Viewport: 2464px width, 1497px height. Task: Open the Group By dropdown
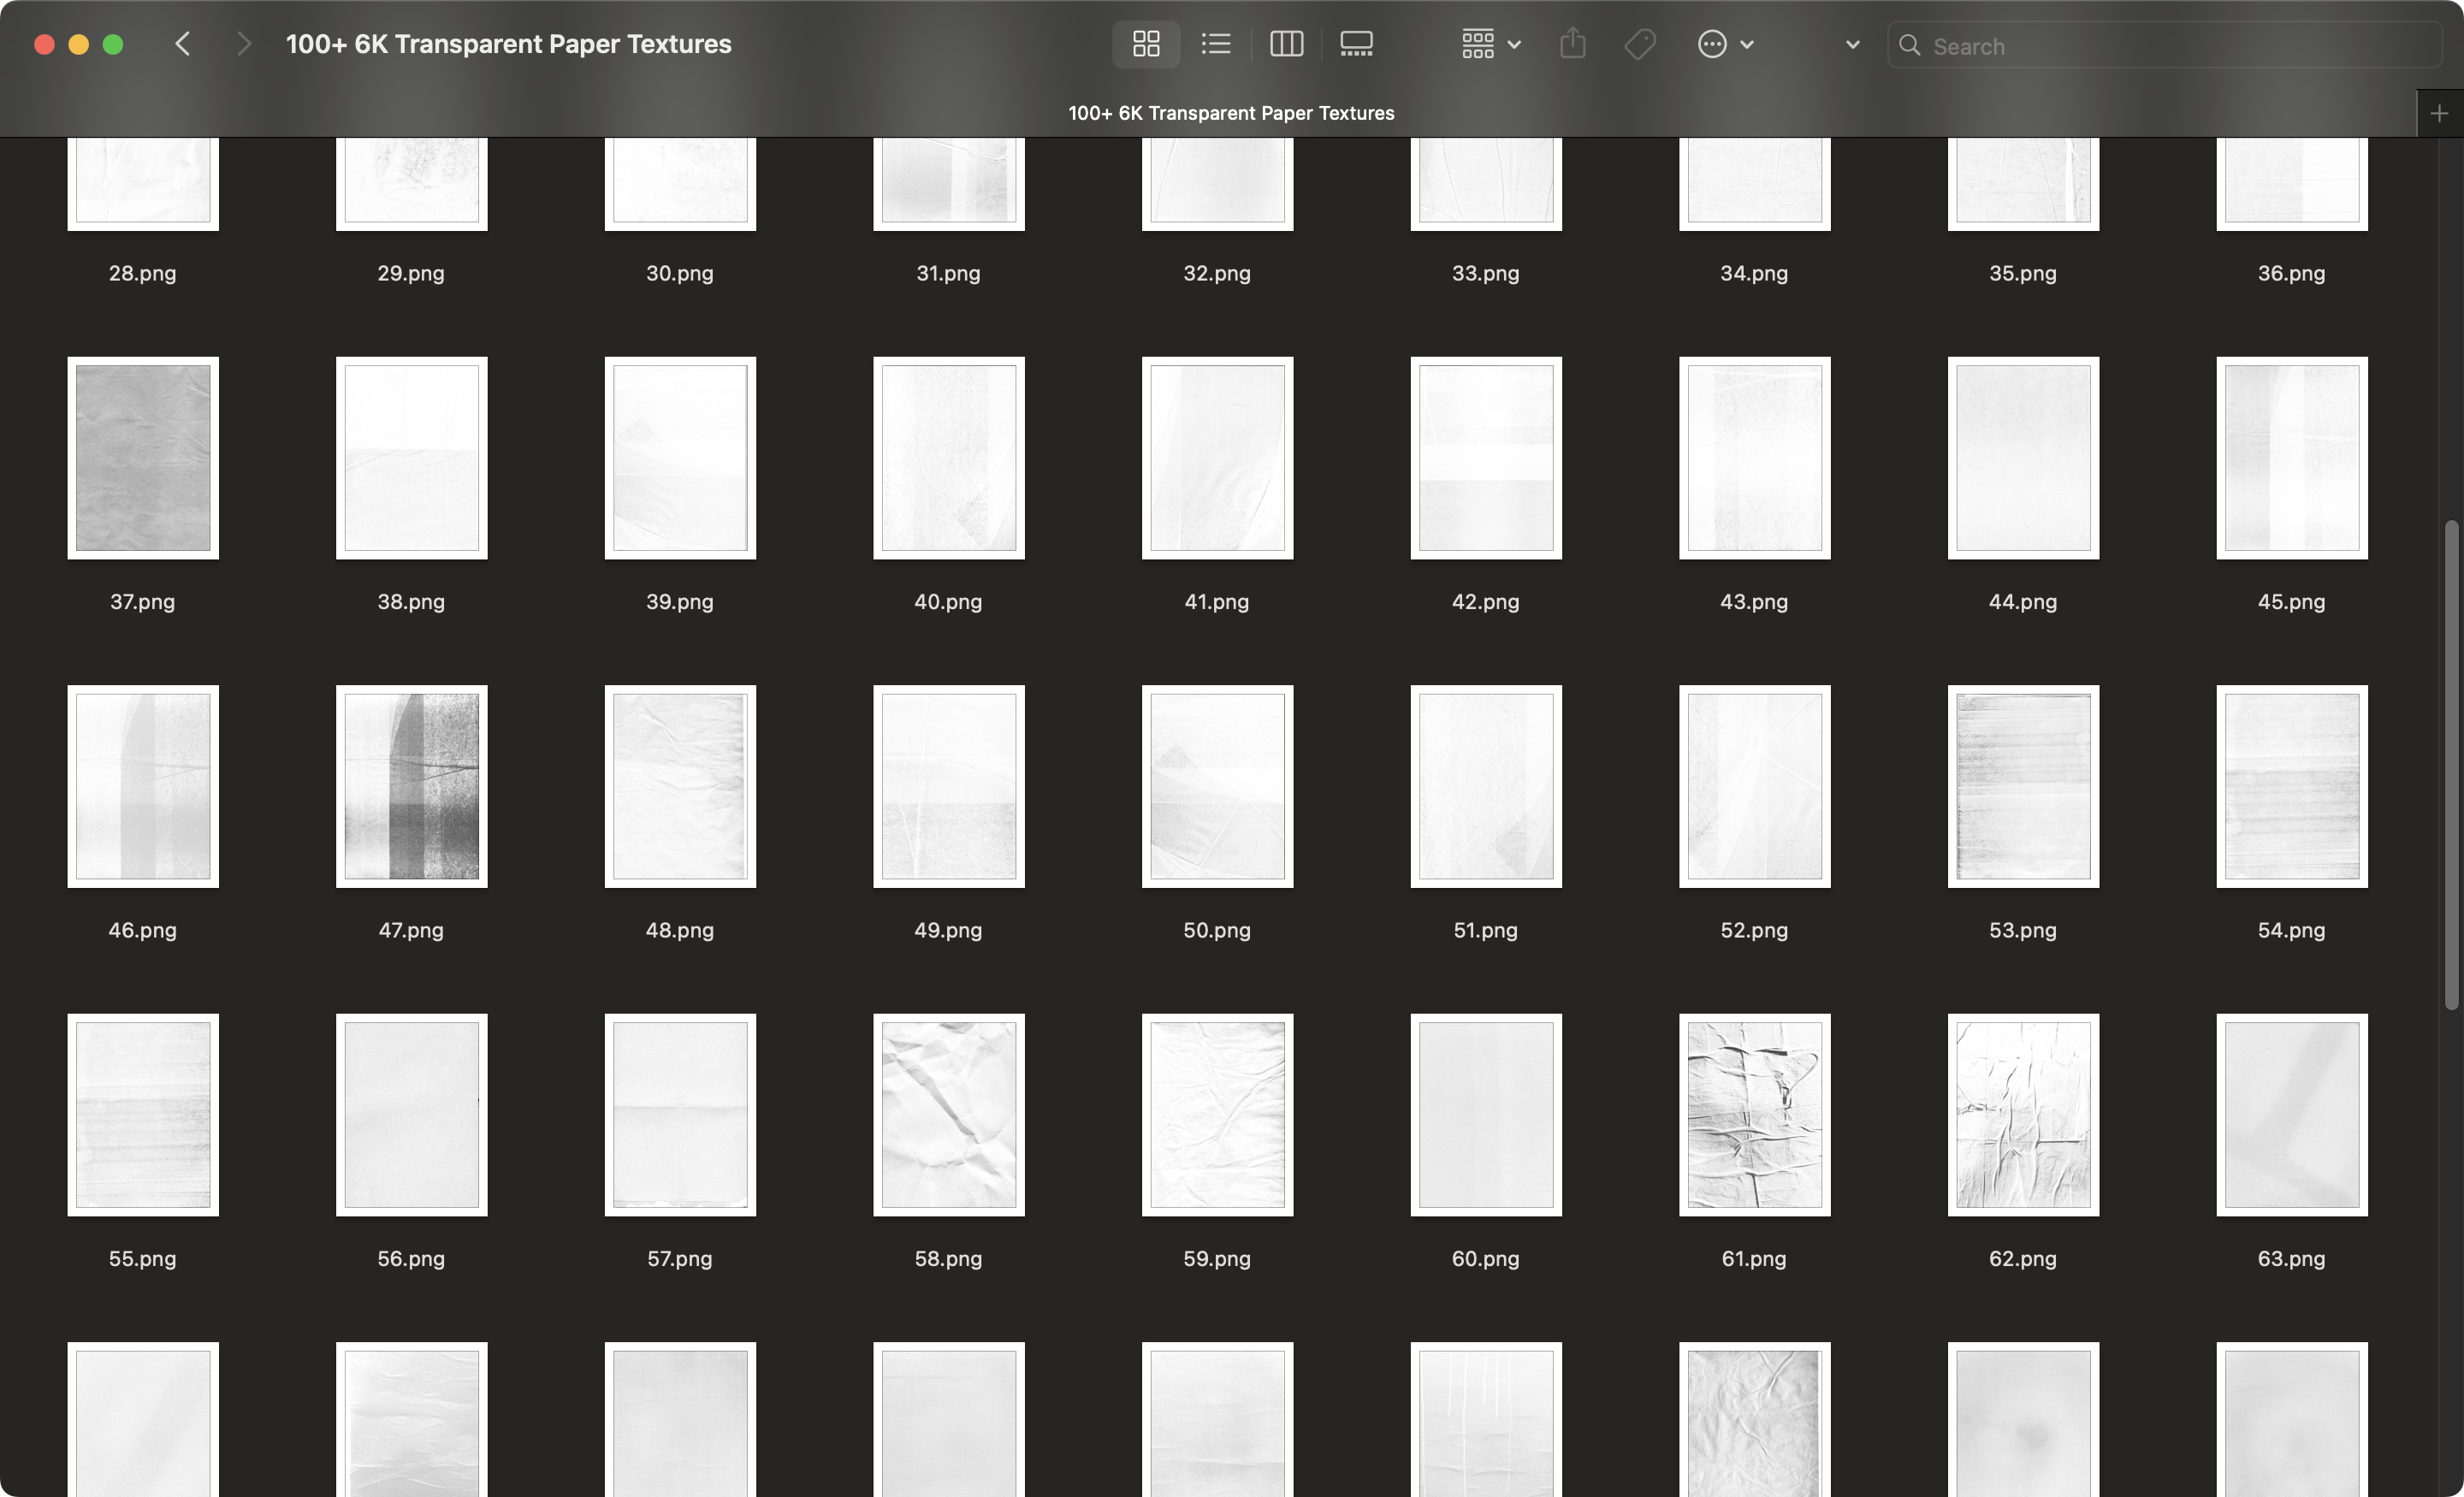(1490, 44)
